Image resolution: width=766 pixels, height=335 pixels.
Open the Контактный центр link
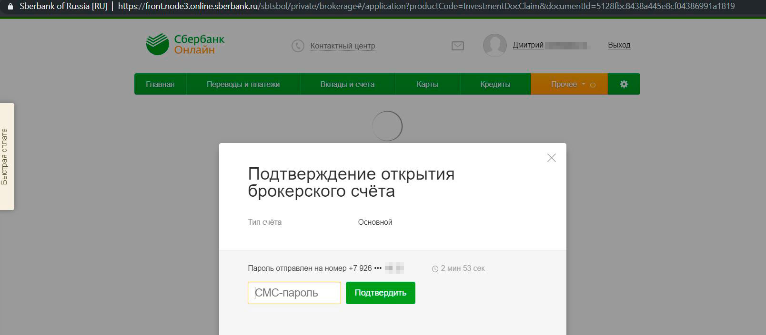pos(343,46)
